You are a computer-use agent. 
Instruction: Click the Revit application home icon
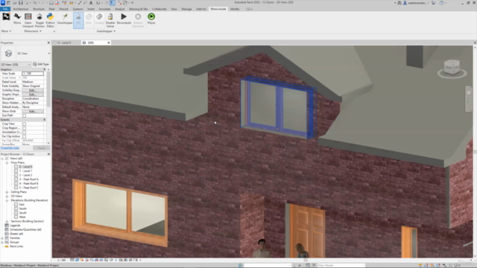[x=3, y=3]
